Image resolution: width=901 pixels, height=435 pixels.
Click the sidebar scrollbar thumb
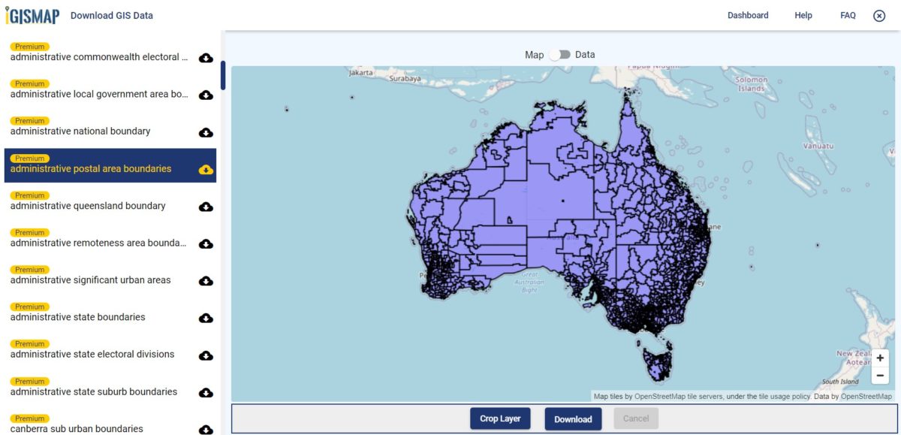pyautogui.click(x=222, y=75)
